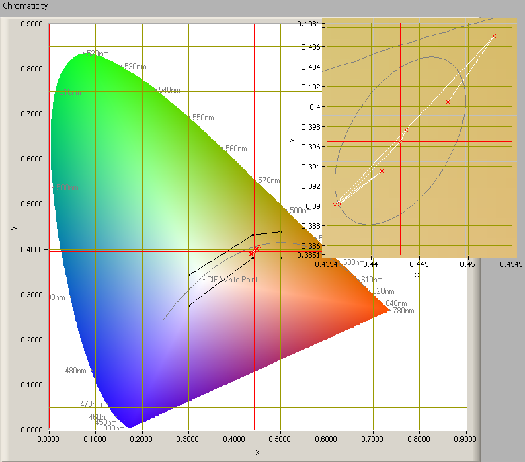Click the 540nm wavelength label
This screenshot has height=462, width=525.
169,90
